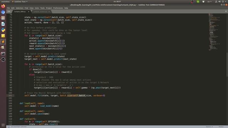
Task: Open the Goto menu
Action: 37,8
